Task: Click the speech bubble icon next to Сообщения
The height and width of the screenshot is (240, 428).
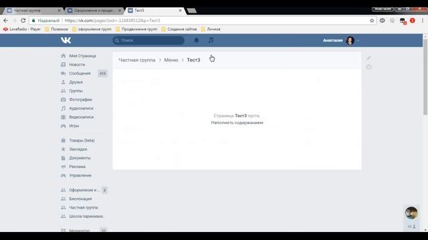Action: coord(64,73)
